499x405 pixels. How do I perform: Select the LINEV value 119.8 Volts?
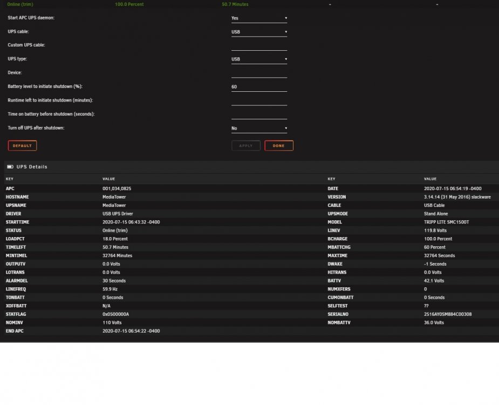tap(435, 231)
